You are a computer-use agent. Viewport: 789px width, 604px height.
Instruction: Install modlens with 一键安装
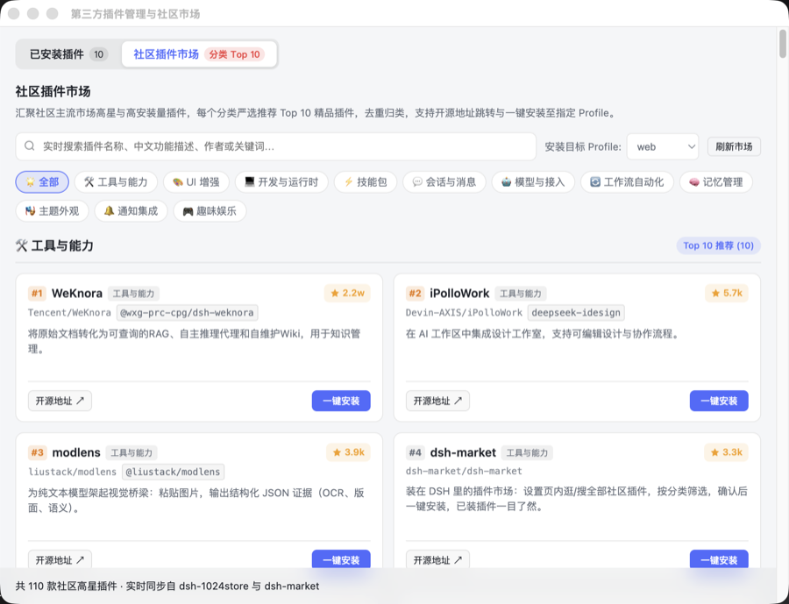click(341, 559)
